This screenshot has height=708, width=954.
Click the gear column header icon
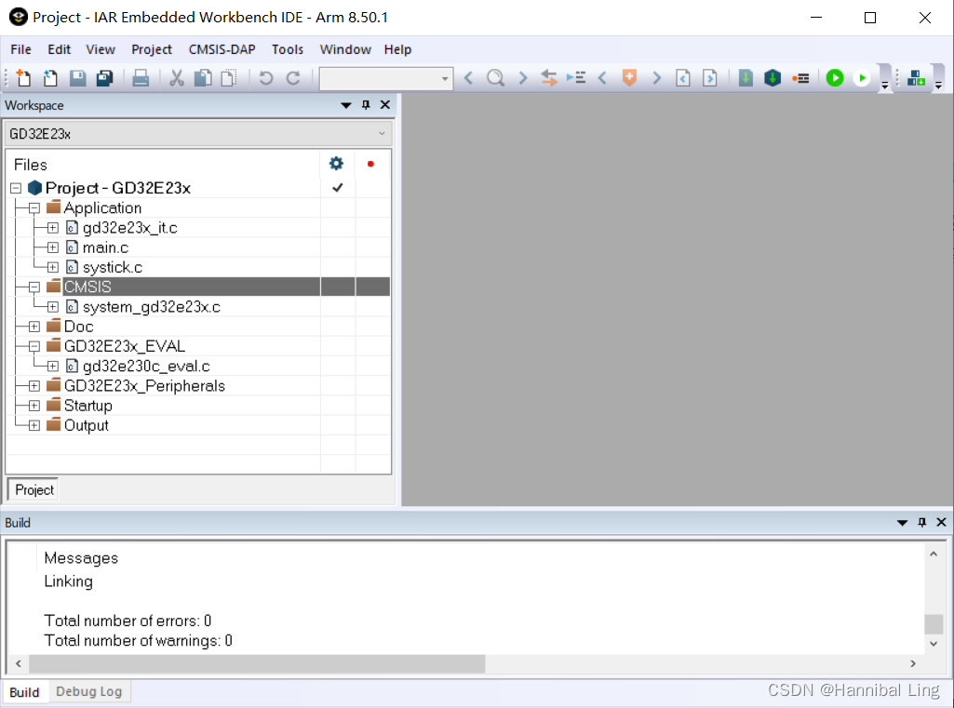coord(336,163)
